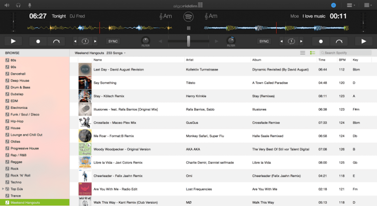Click album Crossfade Remixe
Viewport: 377px width, 206px height.
[266, 123]
